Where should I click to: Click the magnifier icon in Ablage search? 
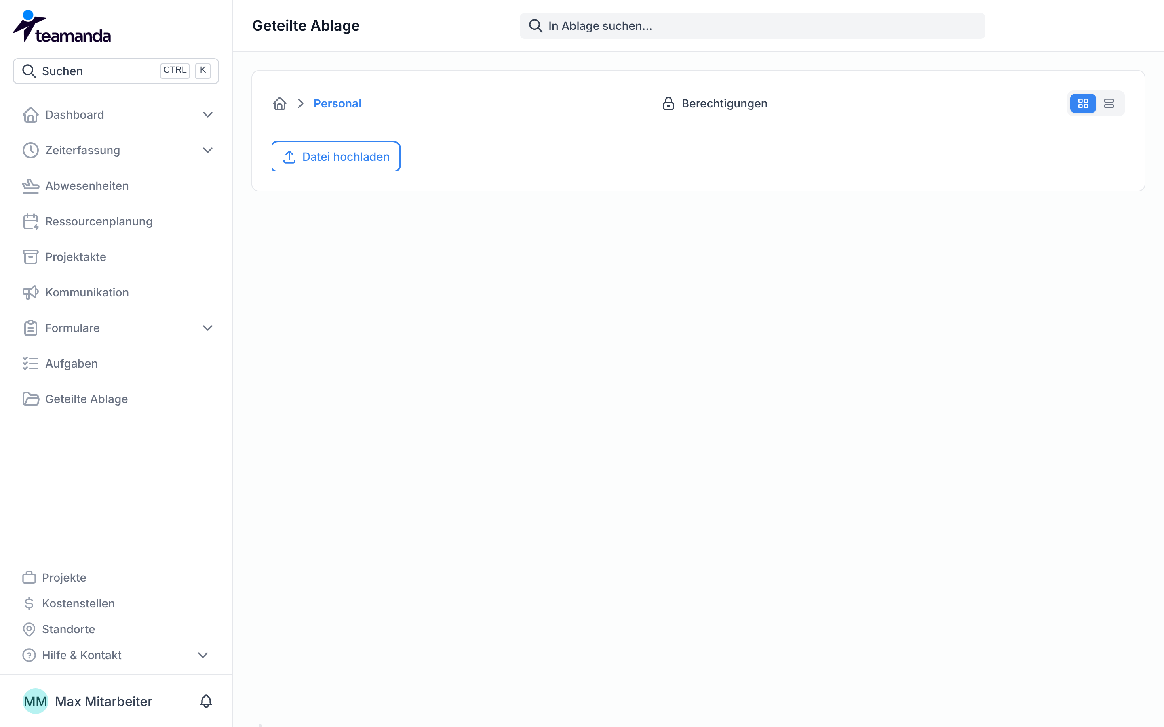click(x=536, y=26)
